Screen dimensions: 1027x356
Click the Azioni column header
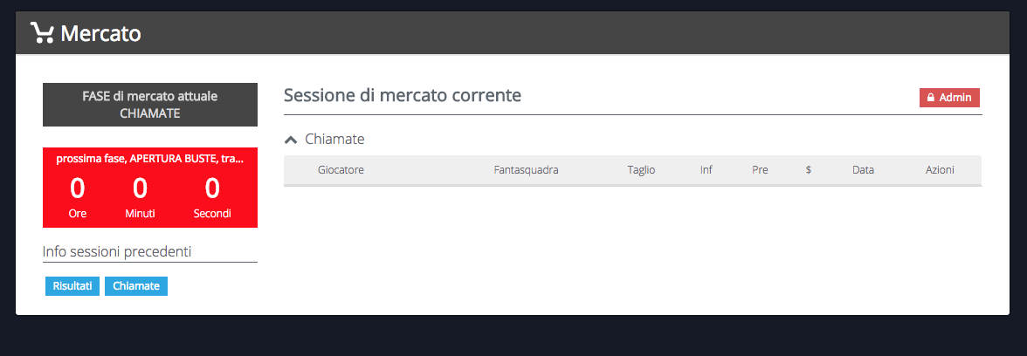tap(940, 170)
